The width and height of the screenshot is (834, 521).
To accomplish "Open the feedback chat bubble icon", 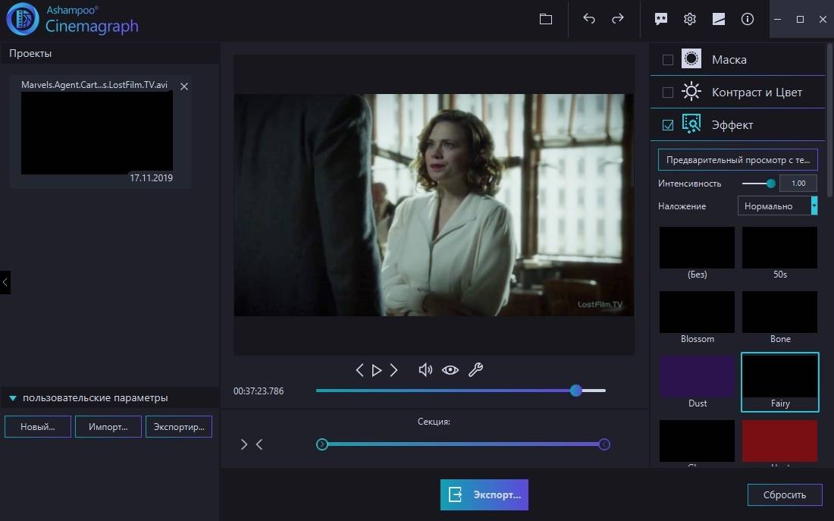I will point(660,19).
